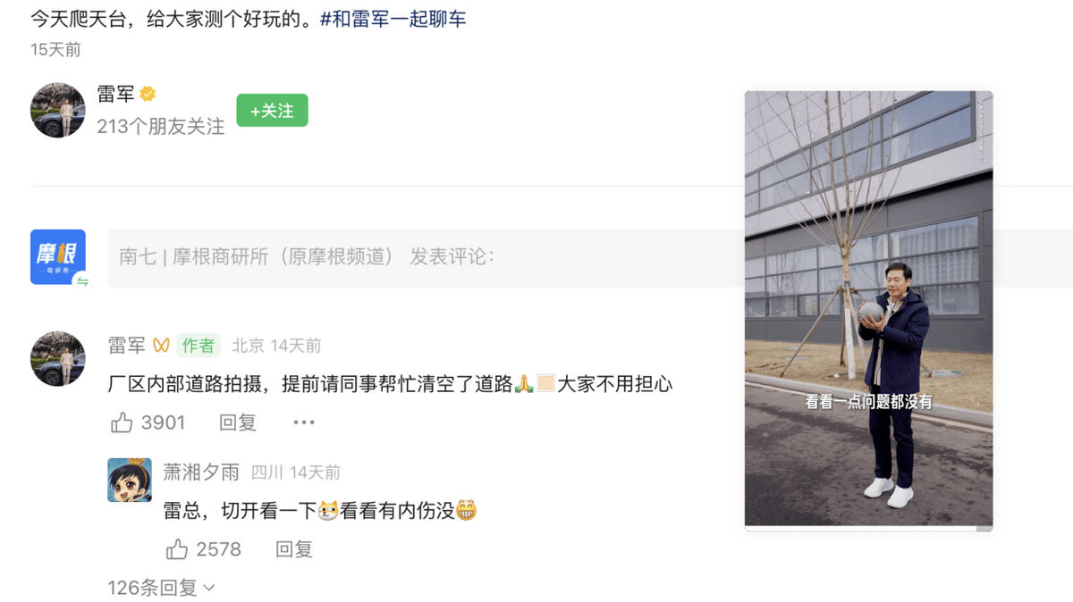Click the chevron next to 126条回复

click(209, 588)
